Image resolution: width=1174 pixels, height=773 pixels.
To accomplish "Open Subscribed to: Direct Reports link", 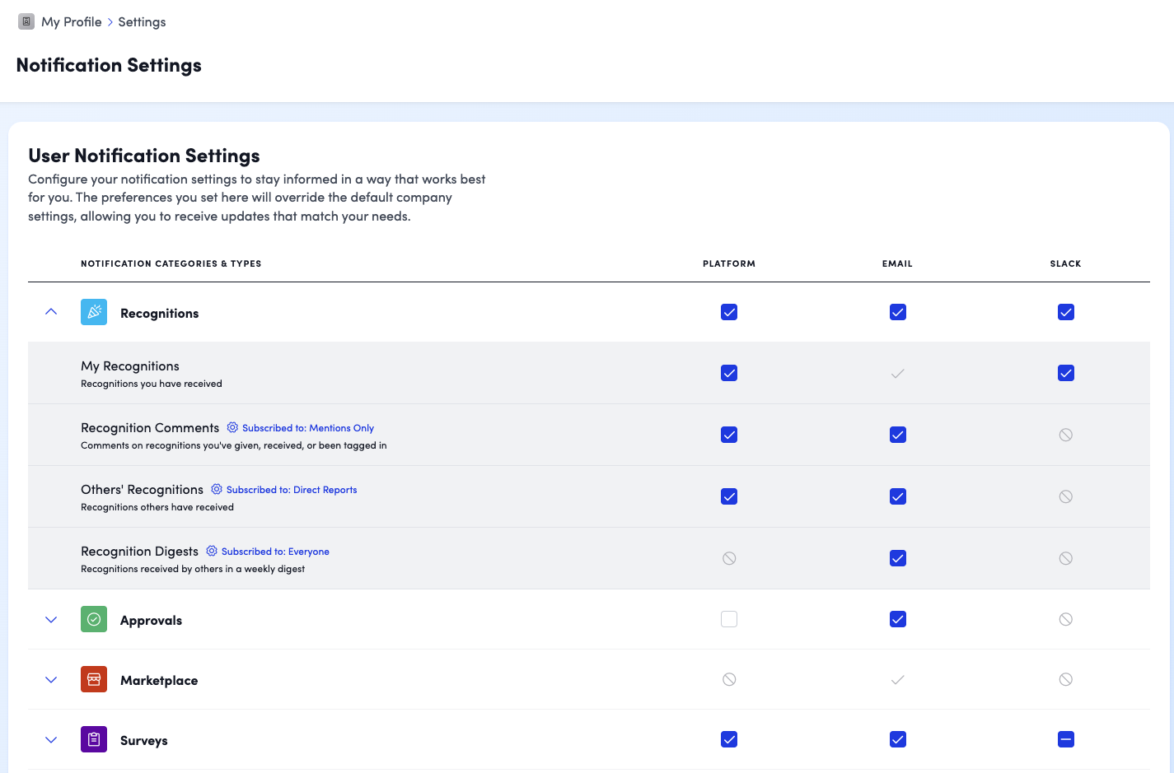I will (x=292, y=490).
